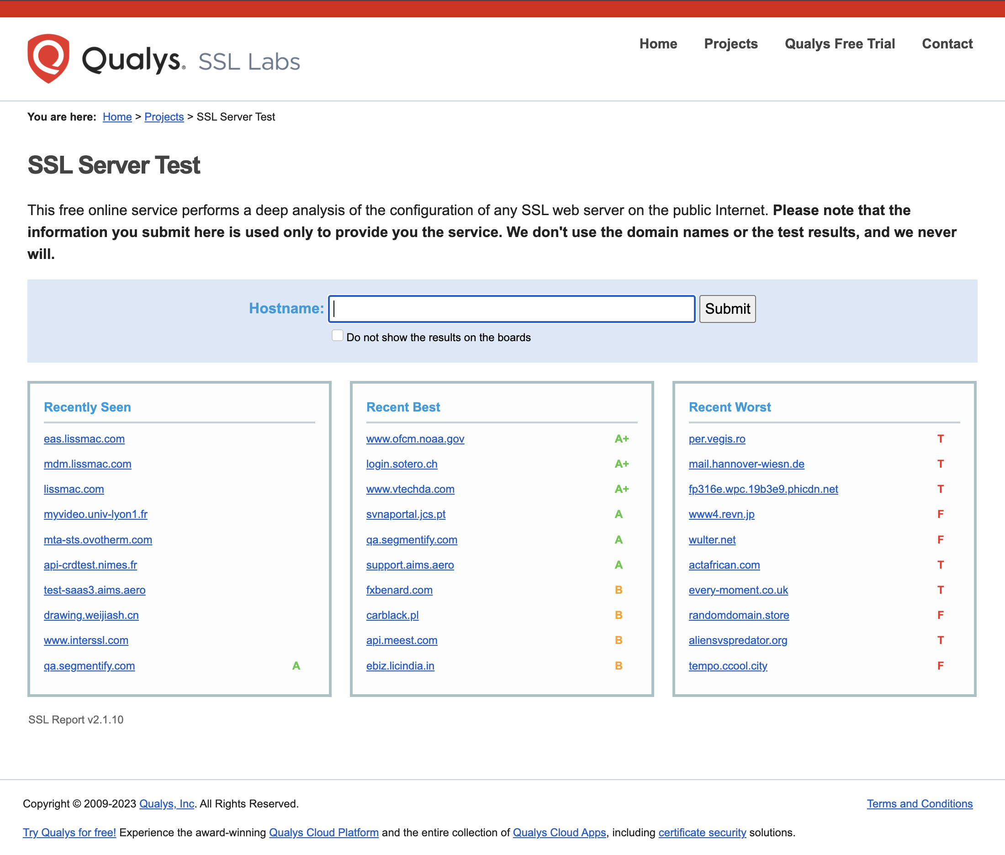This screenshot has width=1005, height=855.
Task: Click the Hostname input field
Action: (511, 308)
